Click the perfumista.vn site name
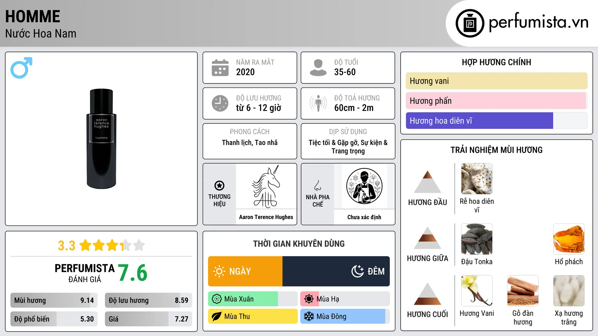Screen dimensions: 598x336 [539, 22]
